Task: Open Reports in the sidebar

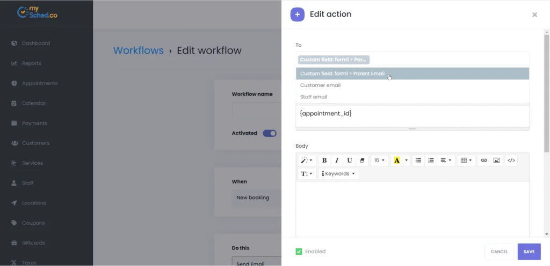Action: coord(32,63)
